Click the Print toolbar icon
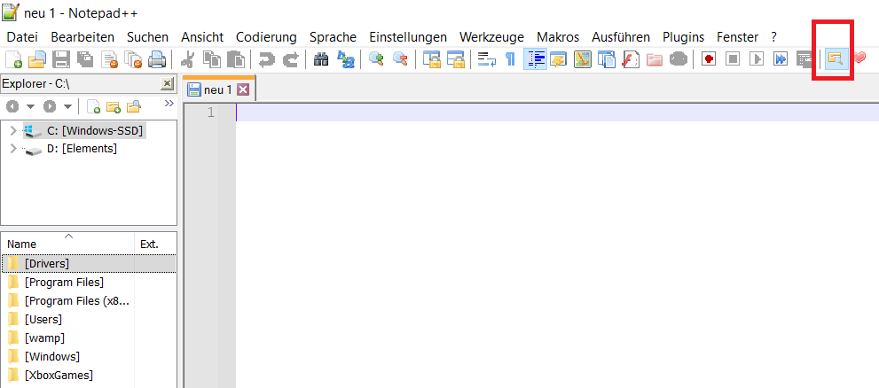The width and height of the screenshot is (879, 388). 156,58
